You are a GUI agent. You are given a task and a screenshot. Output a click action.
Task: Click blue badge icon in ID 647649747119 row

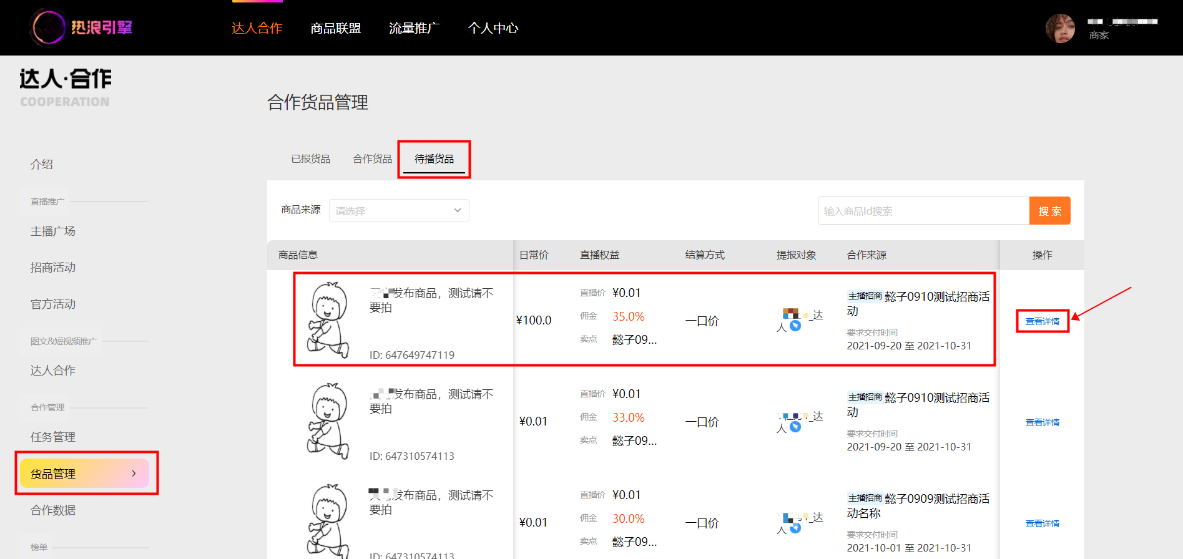pos(795,326)
